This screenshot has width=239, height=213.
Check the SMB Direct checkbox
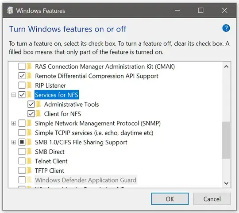pos(22,152)
